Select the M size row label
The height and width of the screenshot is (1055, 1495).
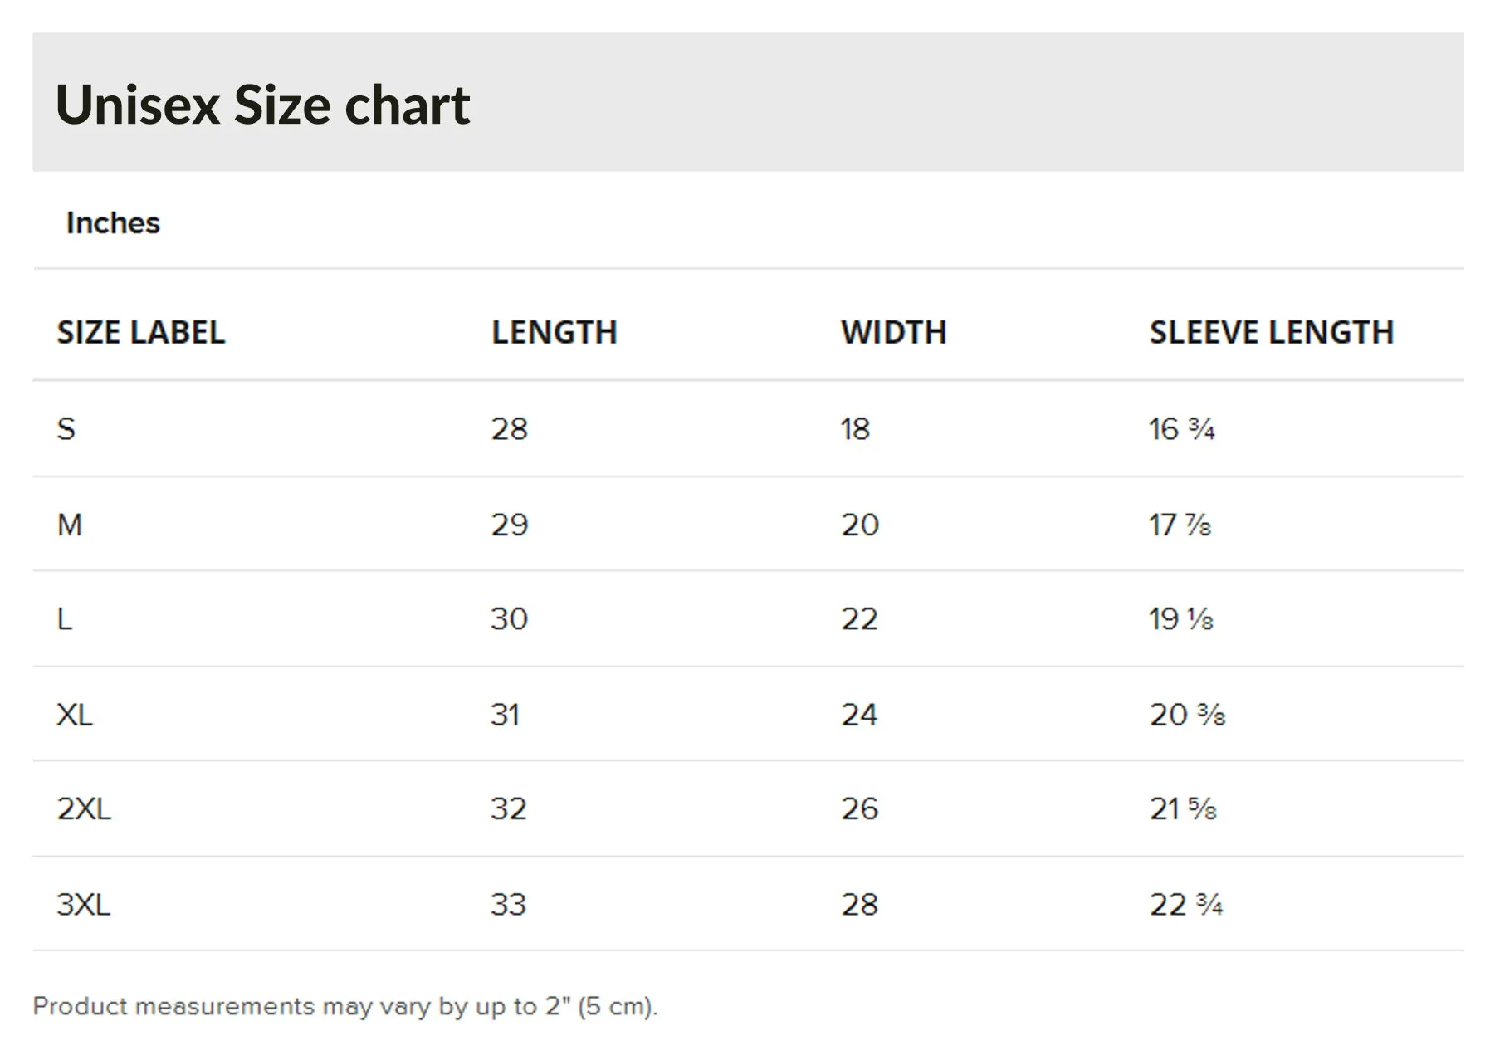click(x=70, y=525)
